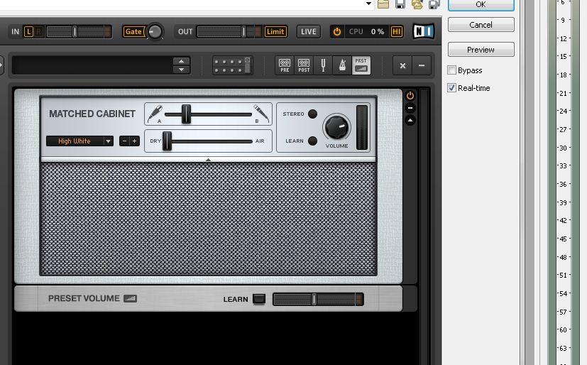Open the tuner (tuning fork icon)
The height and width of the screenshot is (365, 587).
[x=323, y=65]
